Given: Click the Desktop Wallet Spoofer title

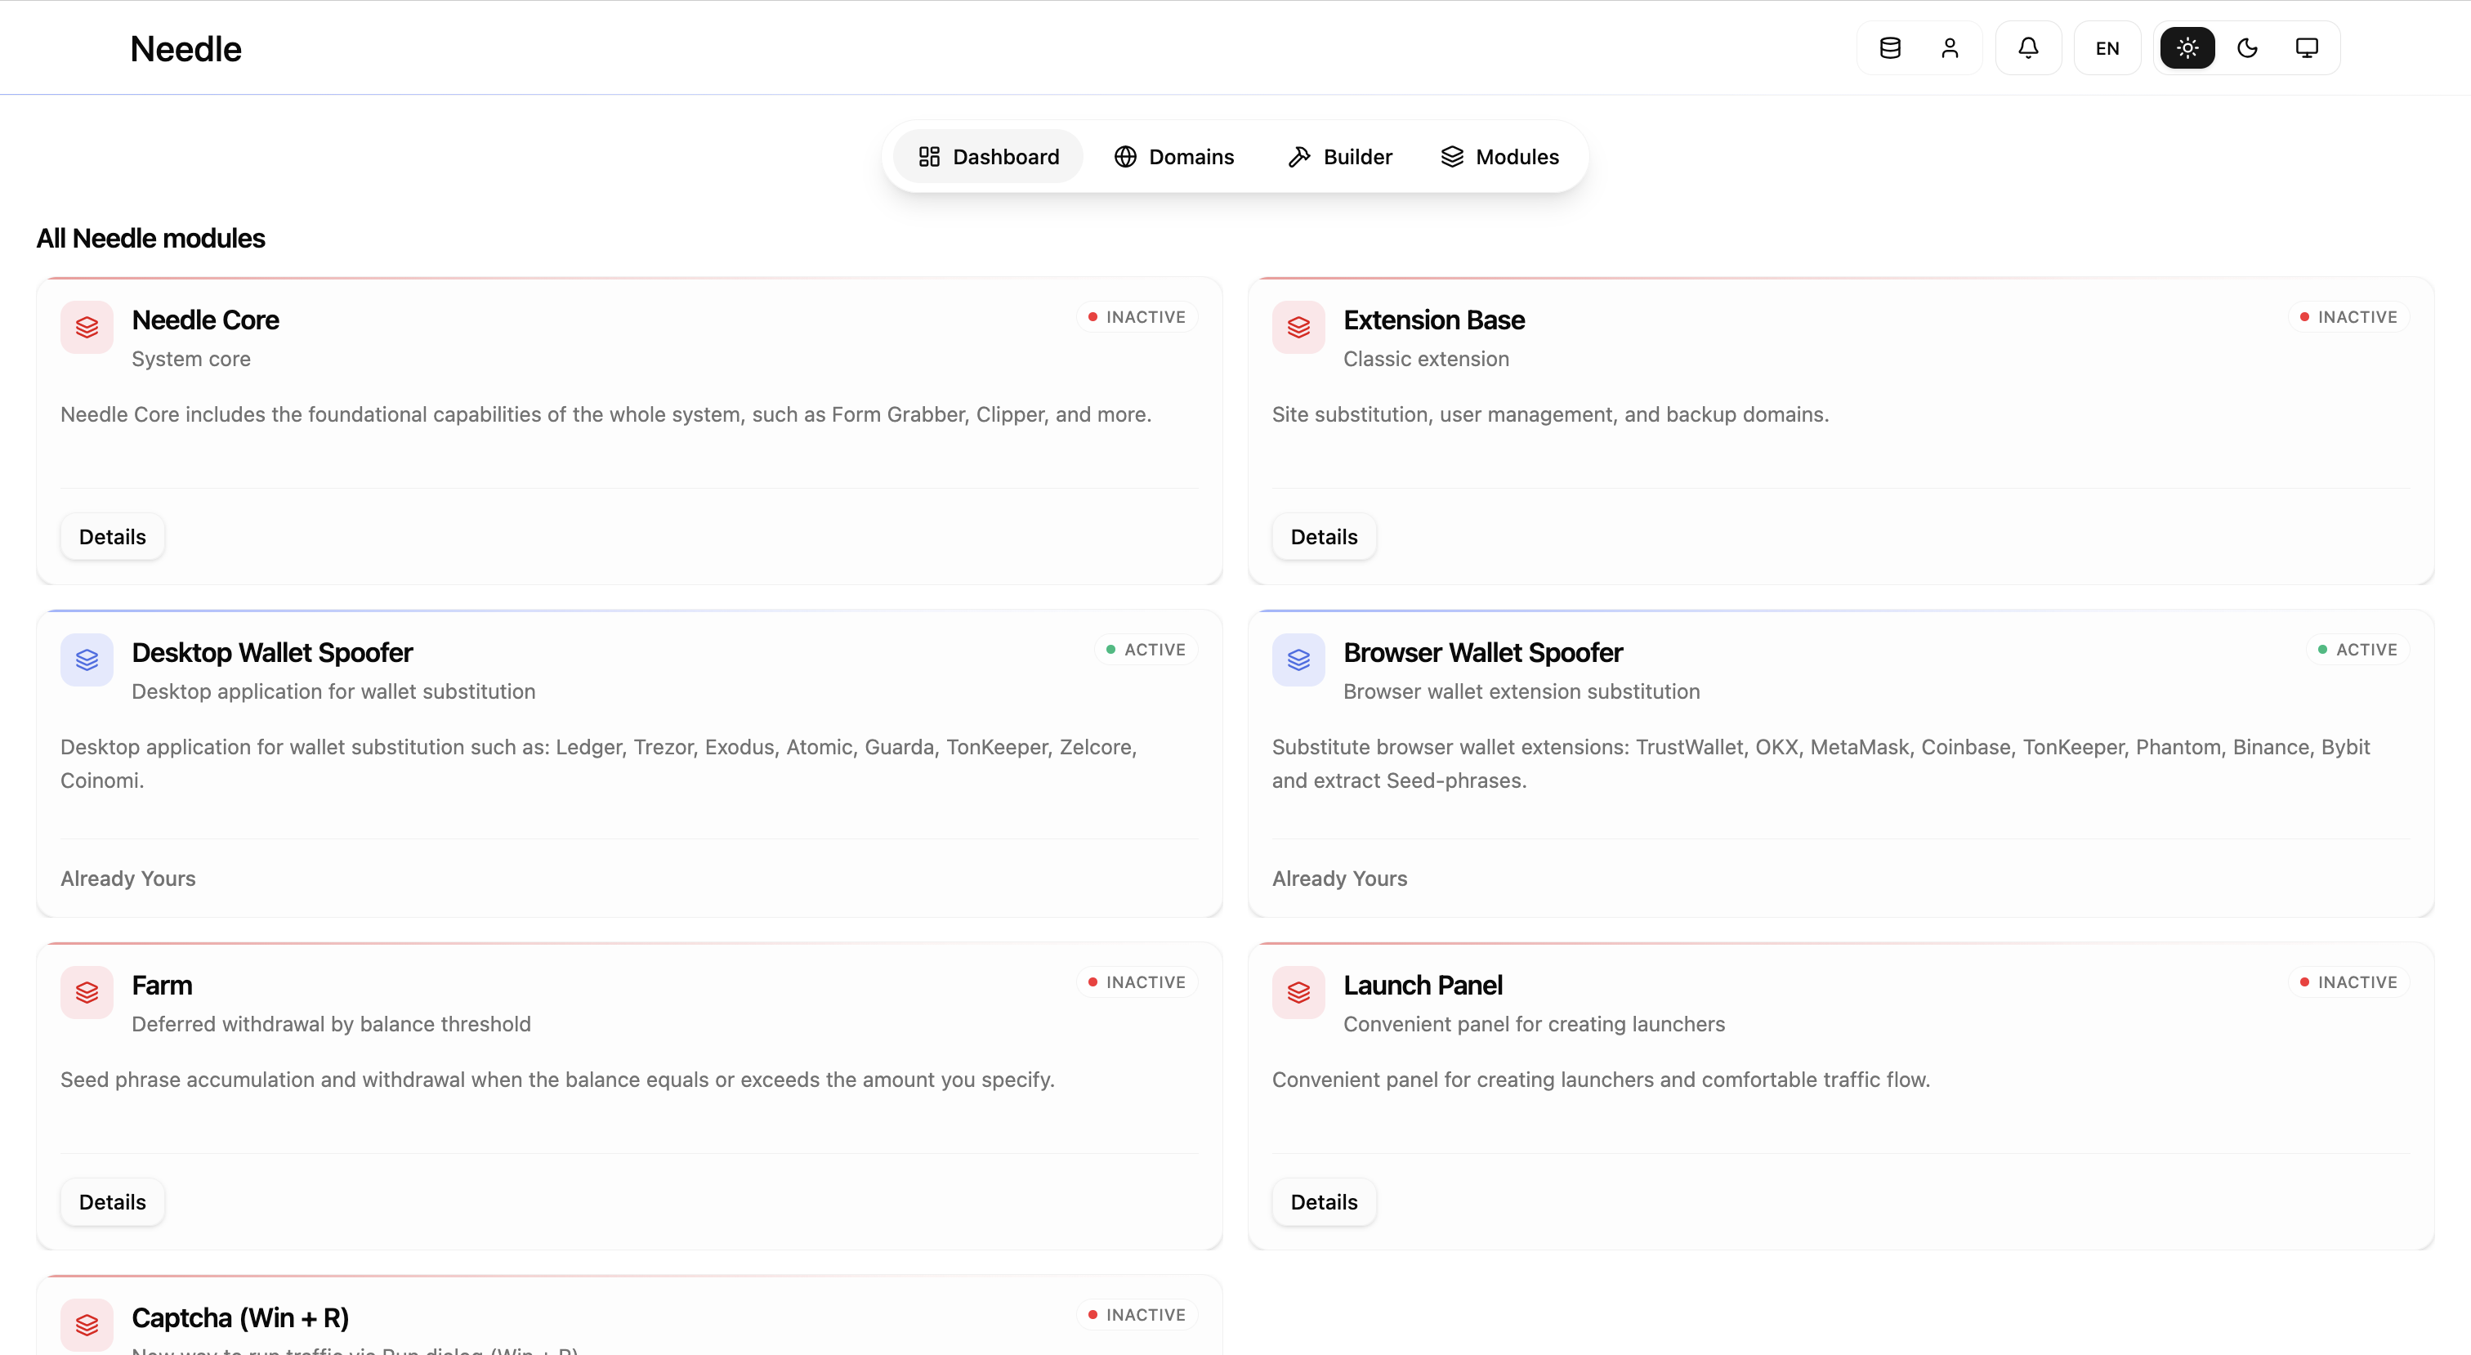Looking at the screenshot, I should [x=272, y=652].
